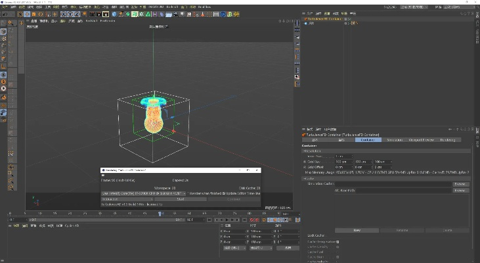Select the Scale tool in top toolbar

tap(33, 14)
